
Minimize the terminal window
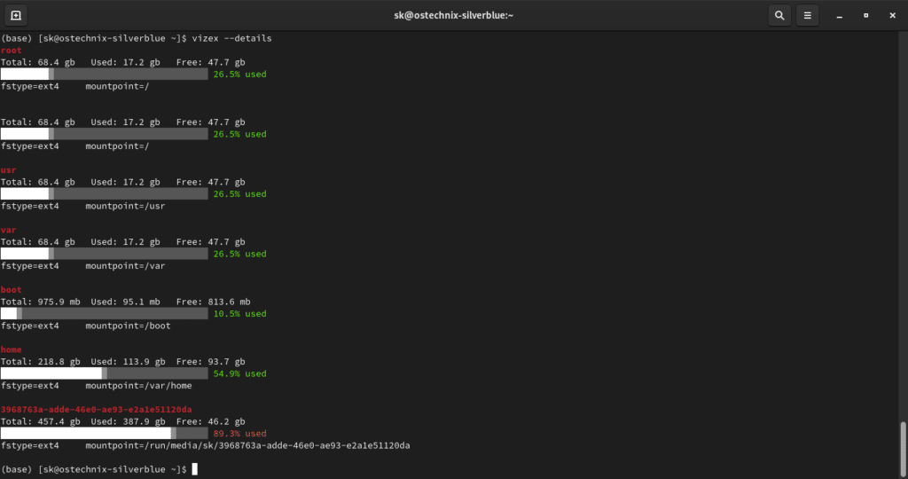[839, 15]
